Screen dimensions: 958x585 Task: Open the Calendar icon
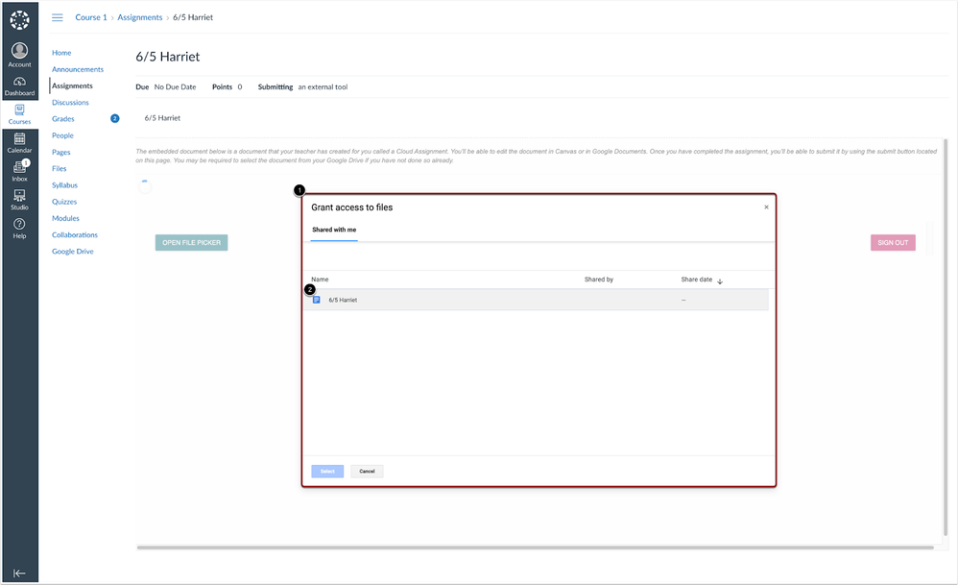(19, 143)
